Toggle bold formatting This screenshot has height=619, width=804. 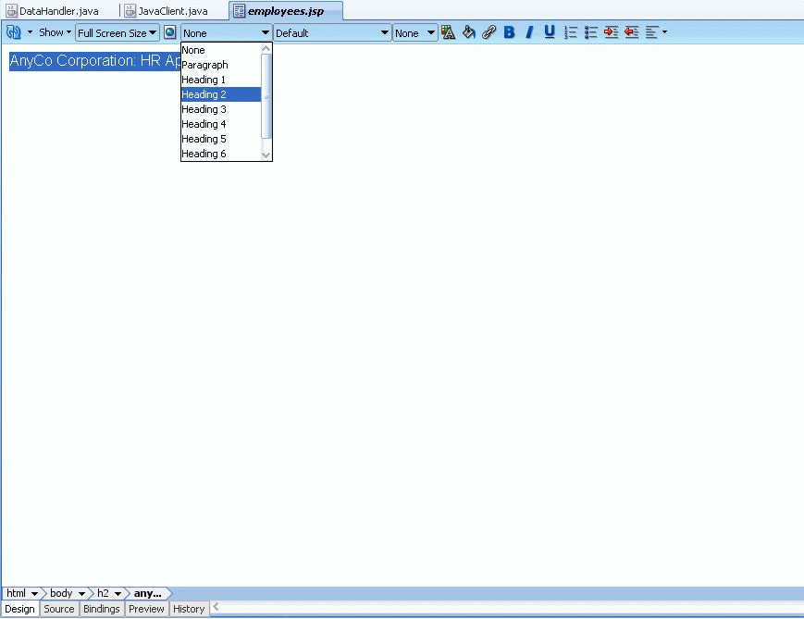click(x=509, y=32)
